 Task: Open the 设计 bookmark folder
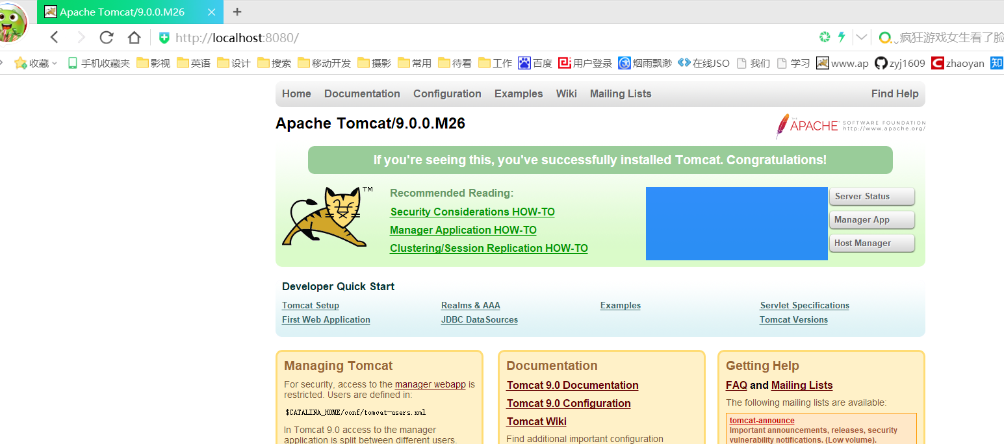pos(234,63)
